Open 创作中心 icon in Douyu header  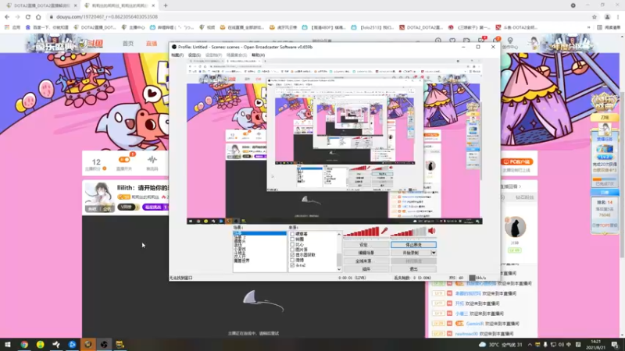510,43
